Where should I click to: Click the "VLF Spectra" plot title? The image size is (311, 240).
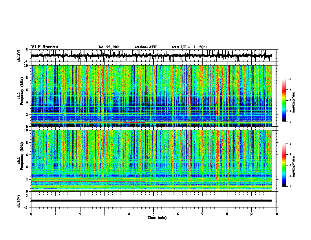[x=44, y=47]
